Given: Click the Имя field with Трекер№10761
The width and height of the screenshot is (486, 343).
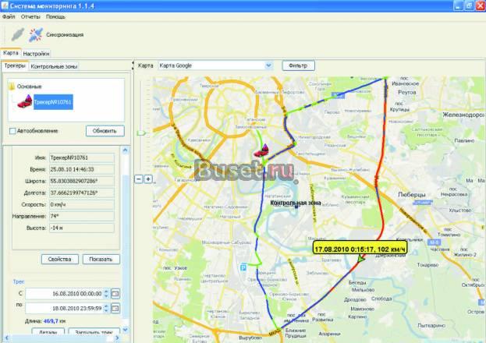Looking at the screenshot, I should (81, 157).
